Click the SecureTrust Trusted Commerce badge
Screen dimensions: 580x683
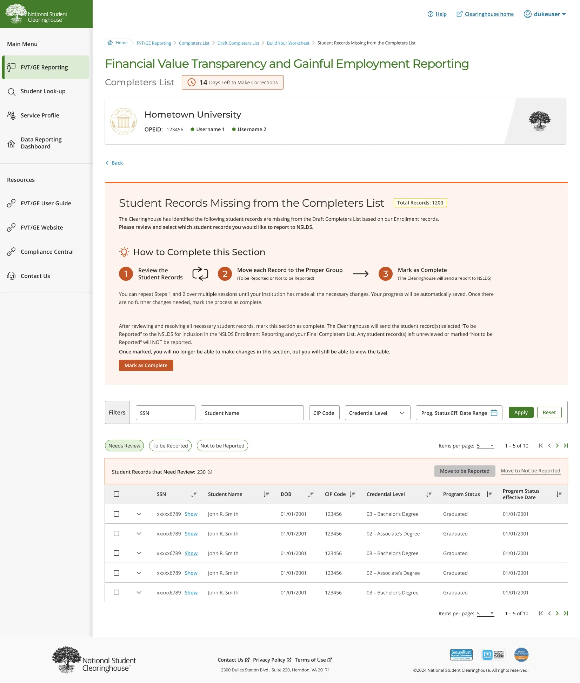point(461,655)
